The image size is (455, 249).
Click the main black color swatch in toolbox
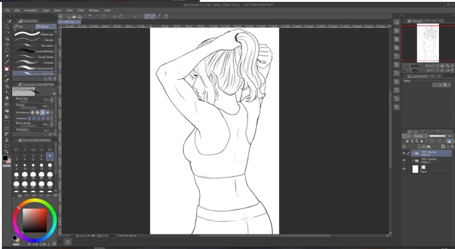pyautogui.click(x=5, y=158)
